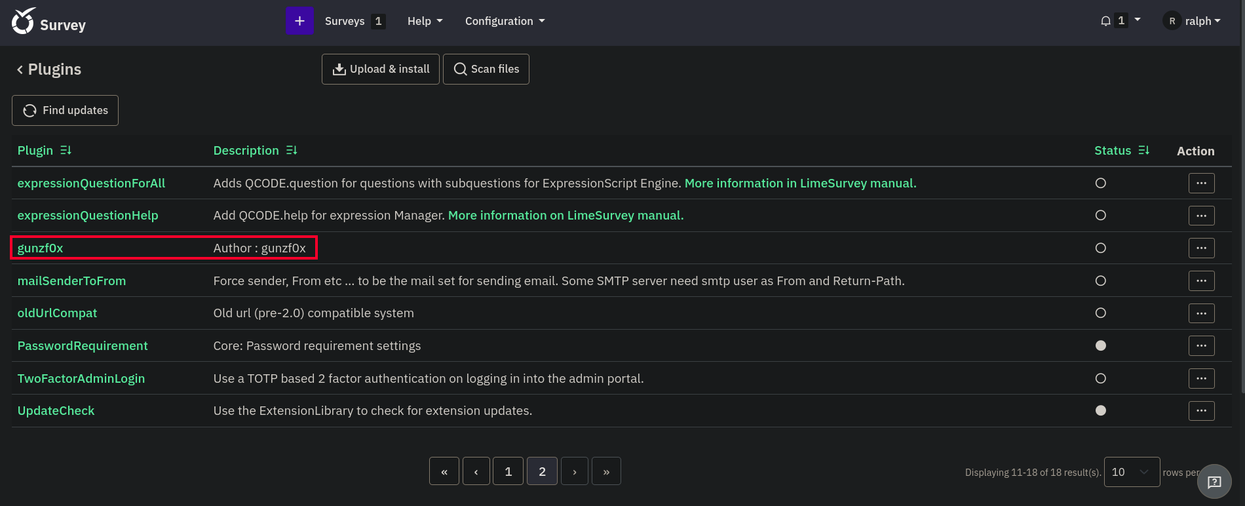Click status circle of oldUrlCompat

[x=1101, y=313]
